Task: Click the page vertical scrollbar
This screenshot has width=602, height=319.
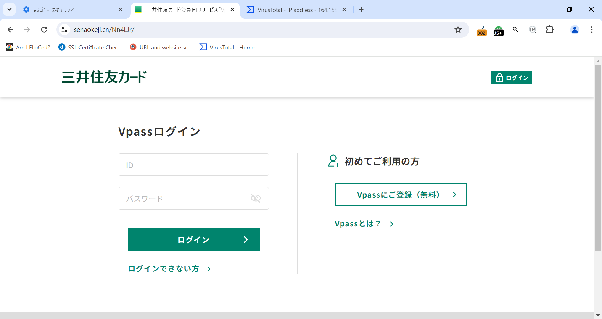Action: (598, 158)
